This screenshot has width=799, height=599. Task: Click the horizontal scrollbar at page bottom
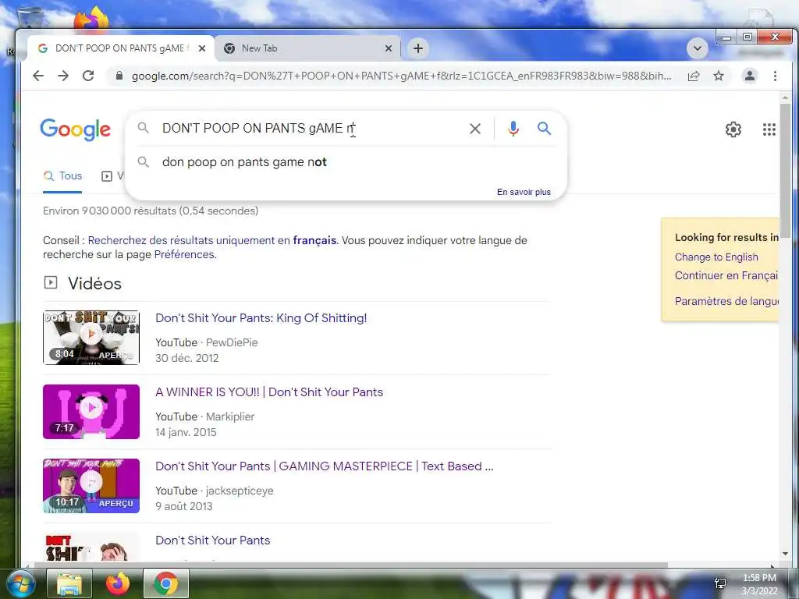pos(350,565)
